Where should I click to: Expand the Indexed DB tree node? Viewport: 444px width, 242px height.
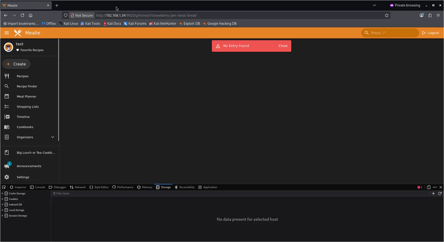click(2, 204)
